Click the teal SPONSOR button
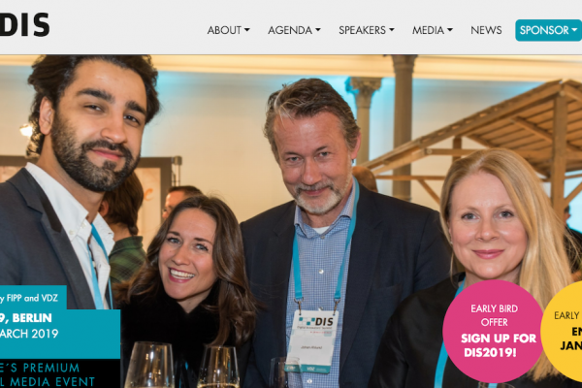 point(548,30)
